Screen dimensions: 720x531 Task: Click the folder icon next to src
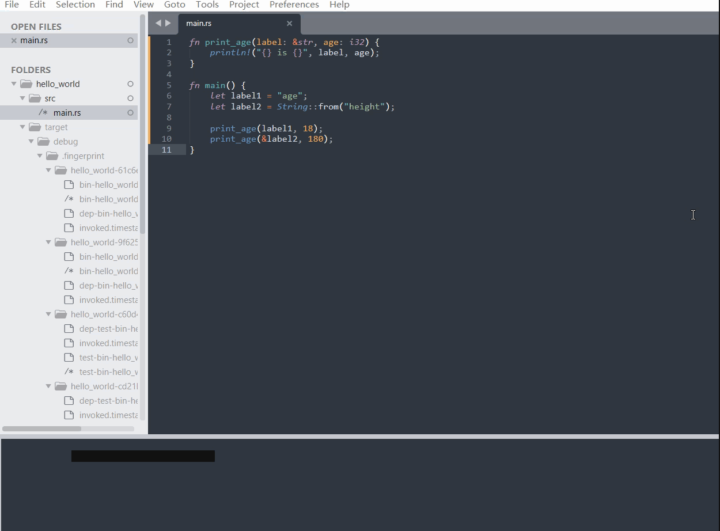coord(35,98)
